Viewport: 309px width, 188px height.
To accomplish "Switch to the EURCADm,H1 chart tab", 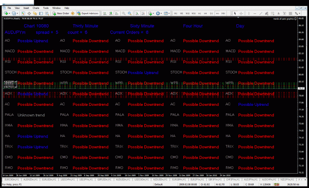I will pyautogui.click(x=12, y=180).
